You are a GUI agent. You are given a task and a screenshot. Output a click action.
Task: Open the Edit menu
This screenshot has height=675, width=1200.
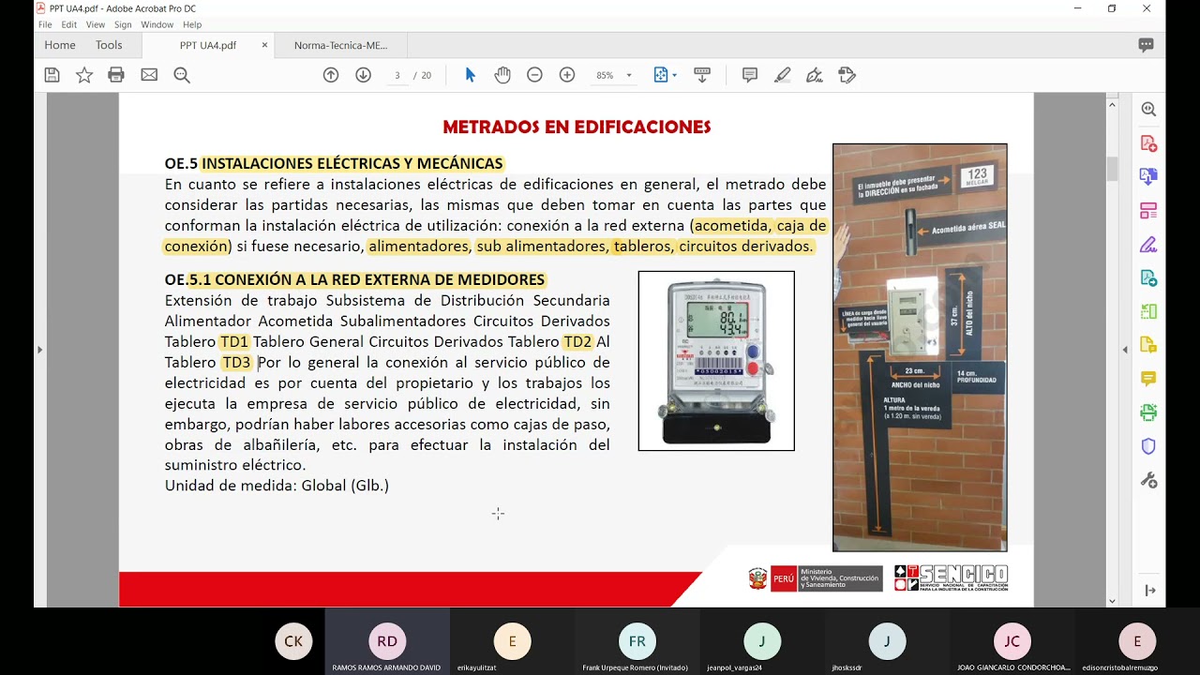pos(69,24)
